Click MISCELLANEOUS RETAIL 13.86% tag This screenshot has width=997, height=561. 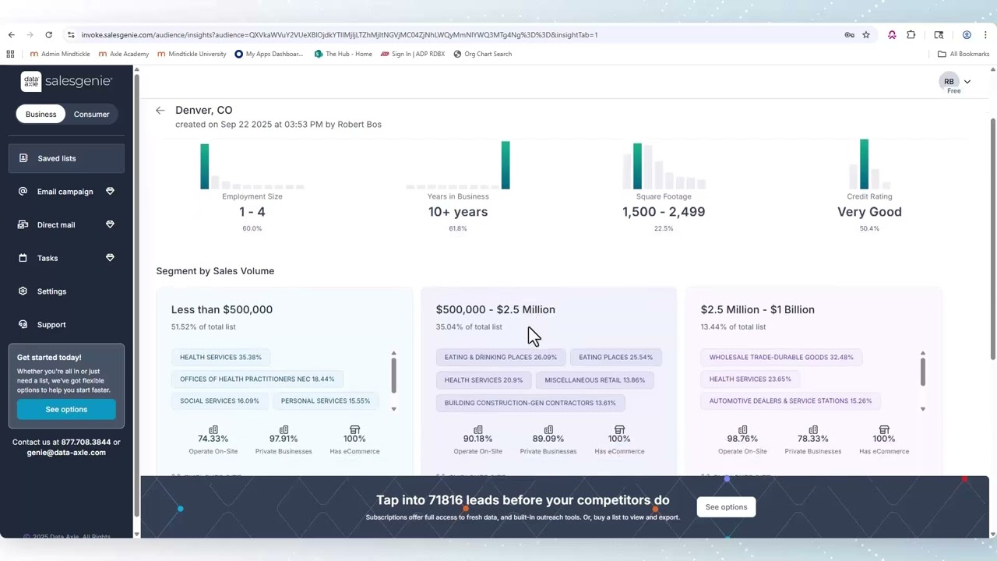pos(595,380)
